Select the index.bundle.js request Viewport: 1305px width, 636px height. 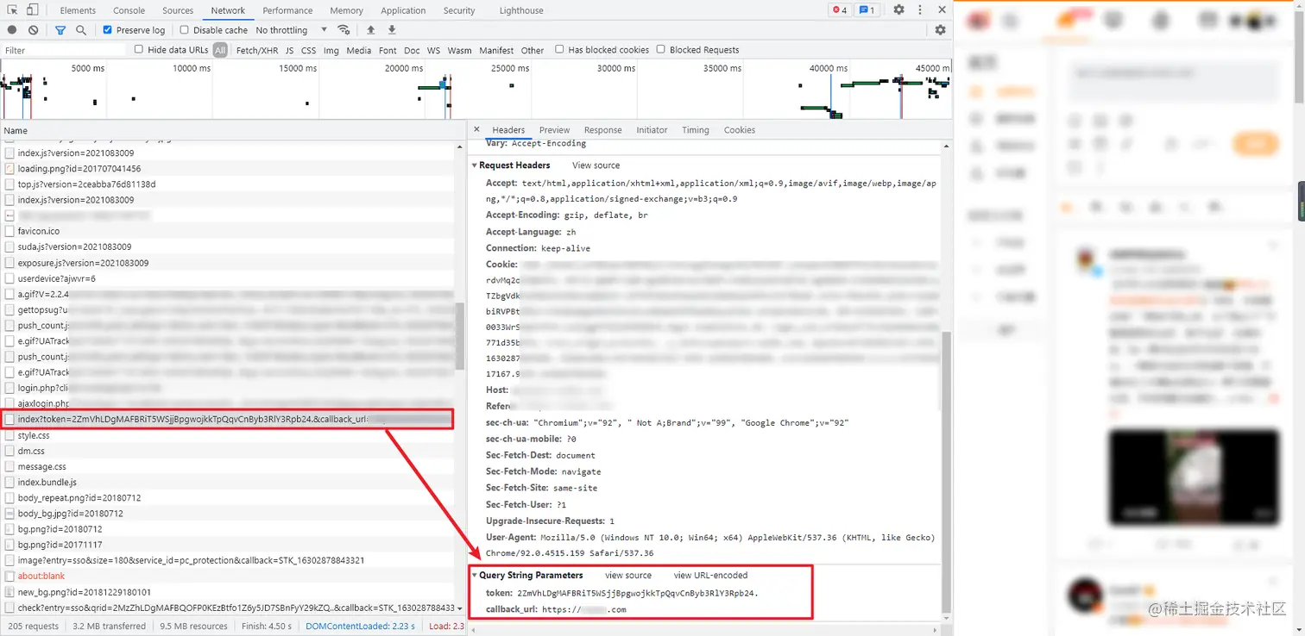click(228, 482)
